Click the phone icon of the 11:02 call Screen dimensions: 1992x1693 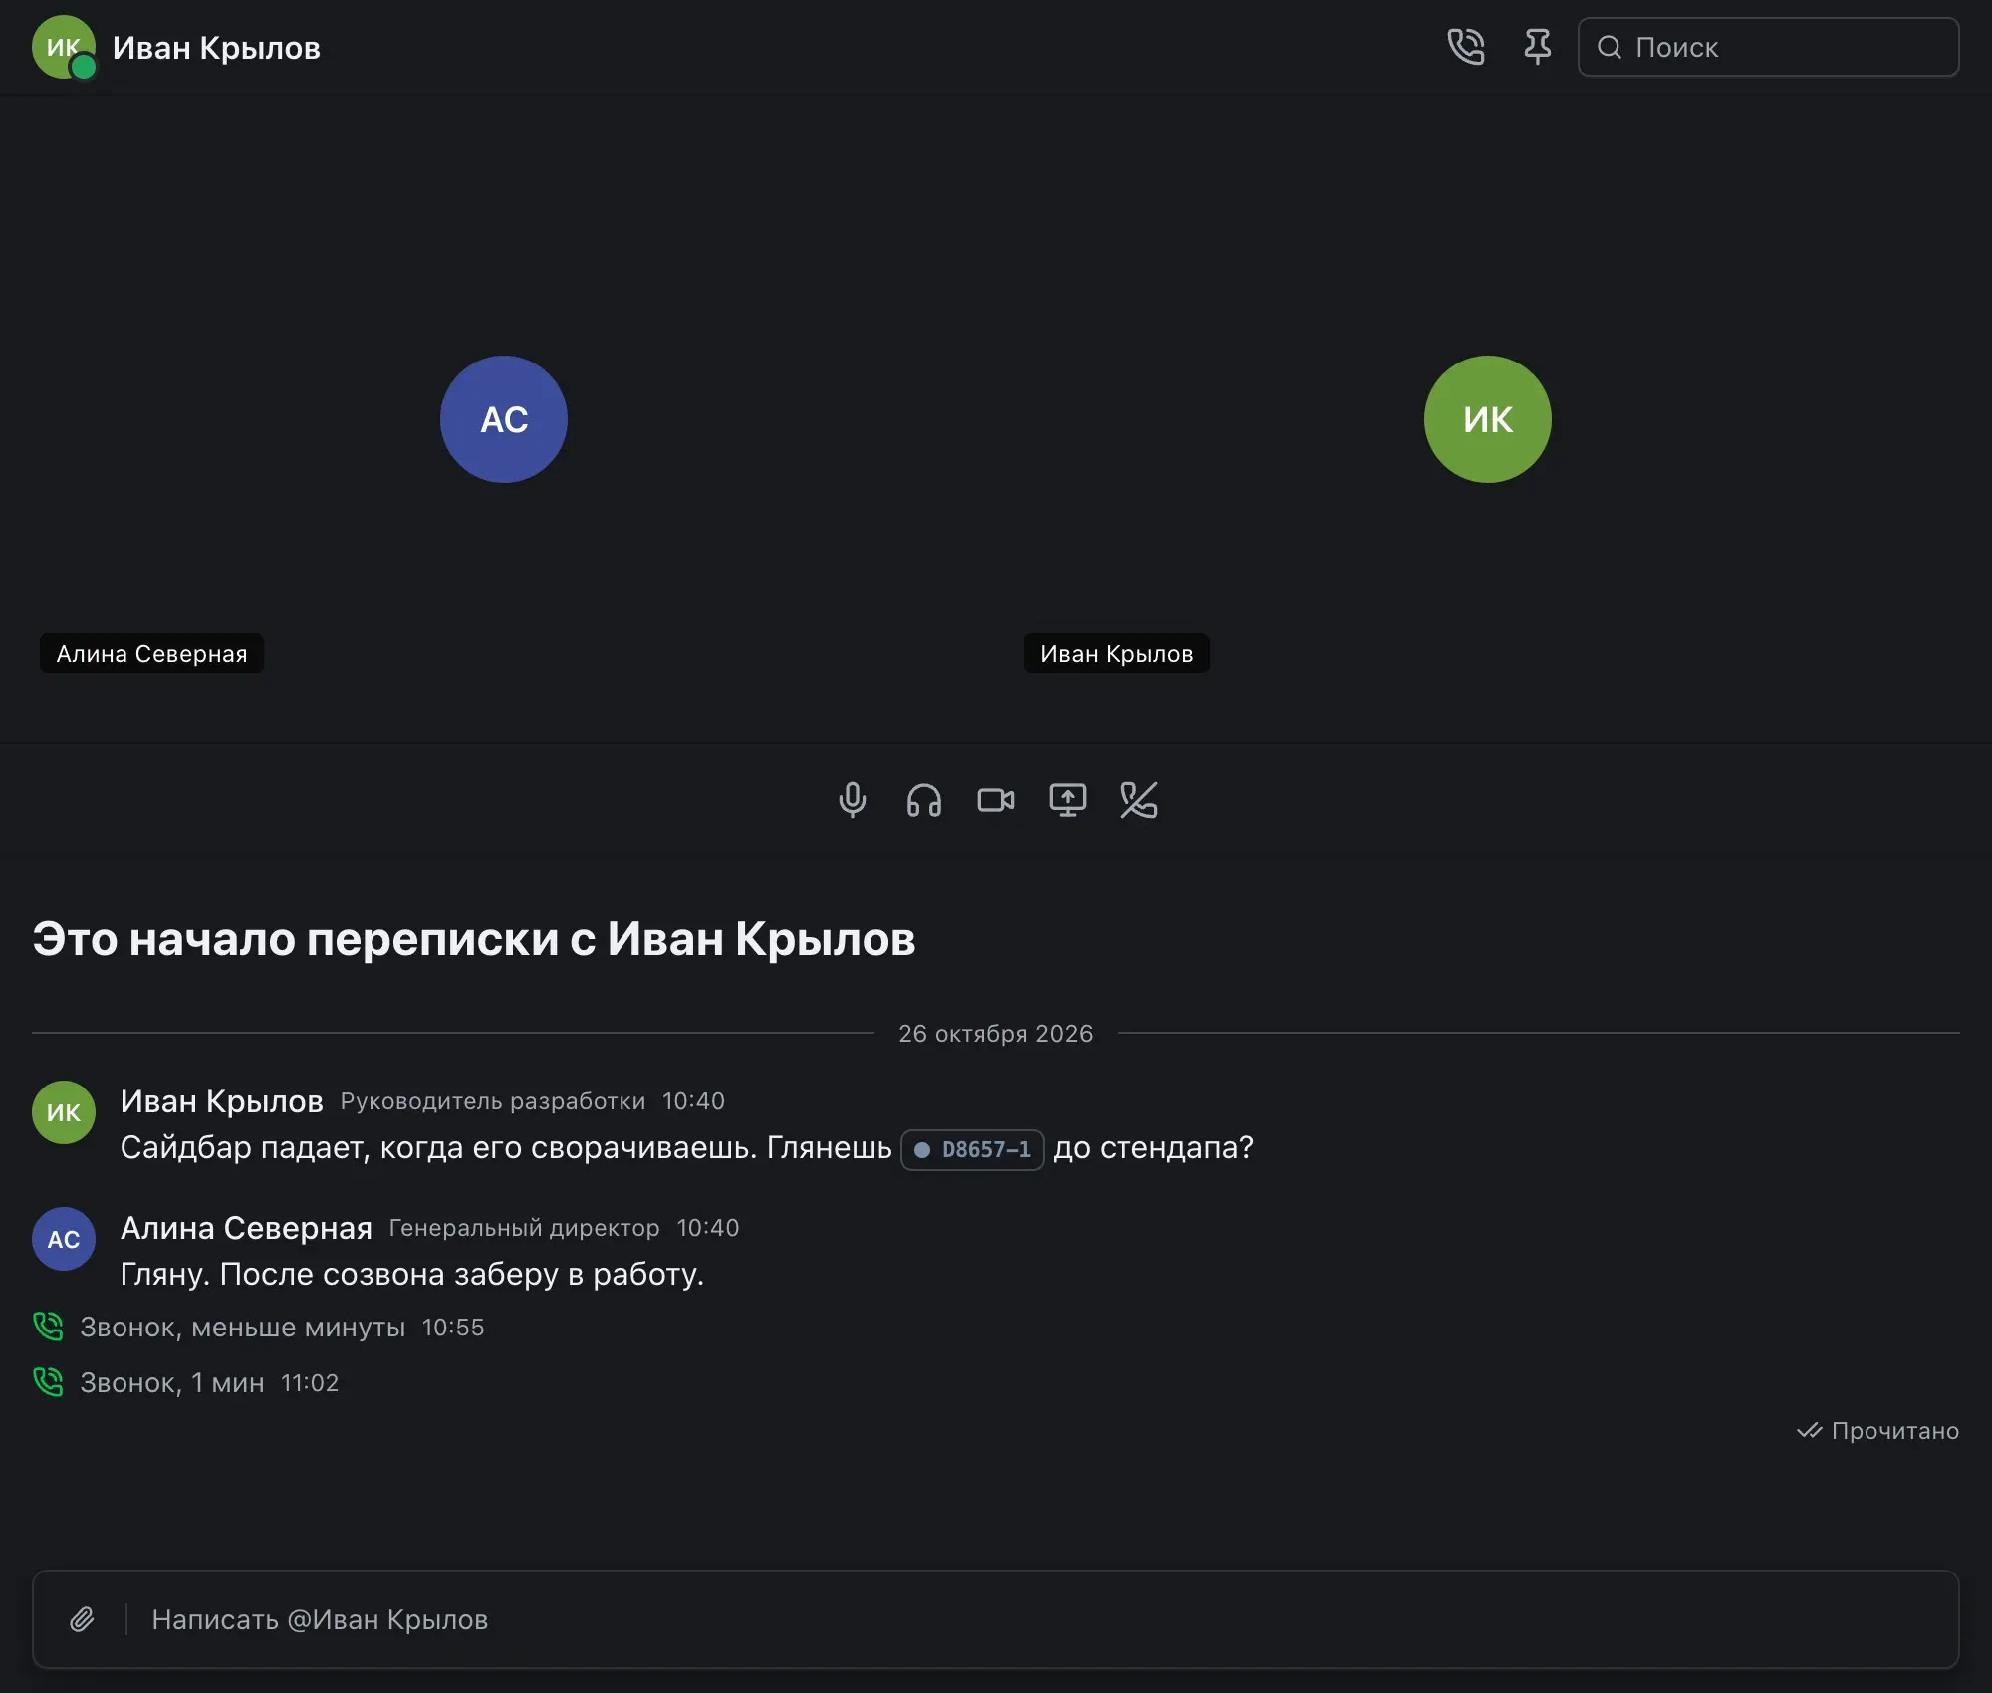click(x=48, y=1382)
